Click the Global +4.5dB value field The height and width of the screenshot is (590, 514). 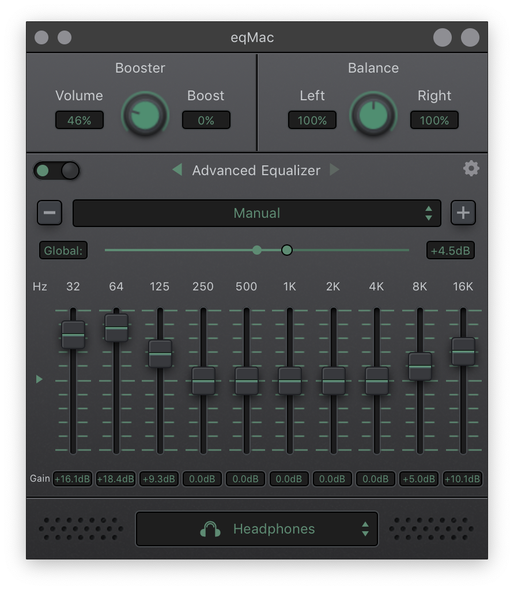click(451, 251)
